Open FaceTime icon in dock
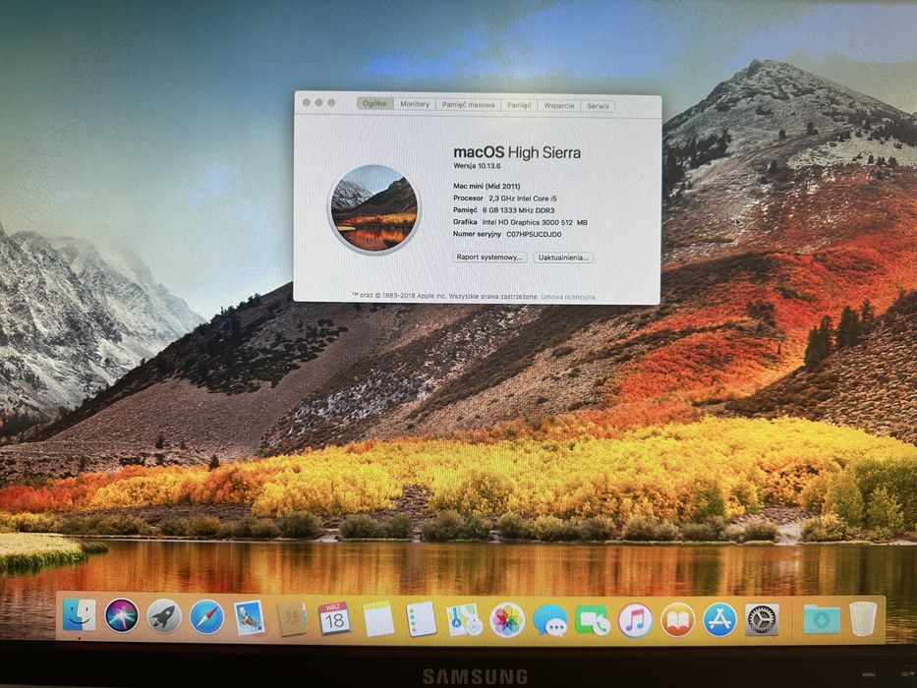Image resolution: width=917 pixels, height=688 pixels. pos(592,620)
